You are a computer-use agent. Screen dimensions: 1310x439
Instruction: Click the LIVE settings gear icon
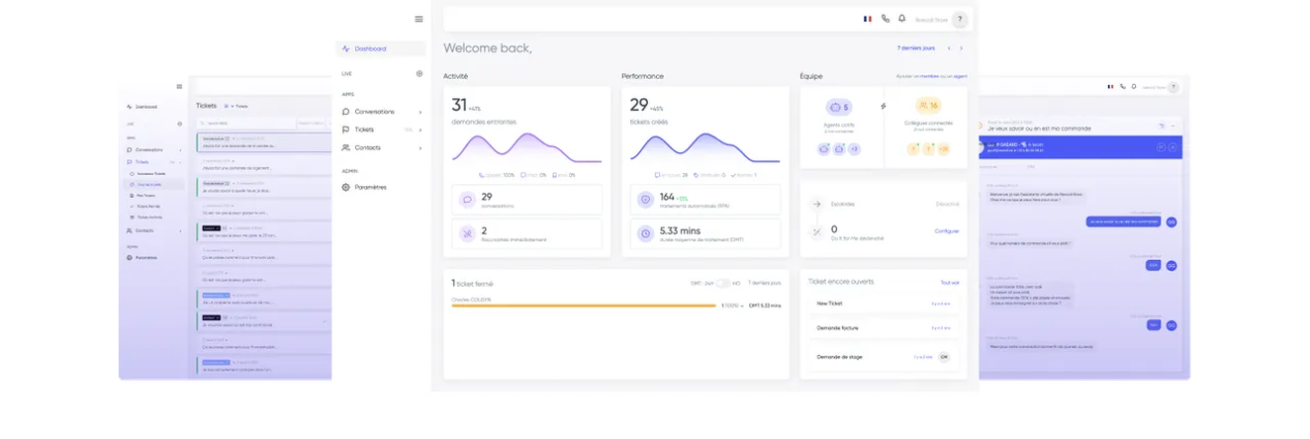[x=420, y=73]
